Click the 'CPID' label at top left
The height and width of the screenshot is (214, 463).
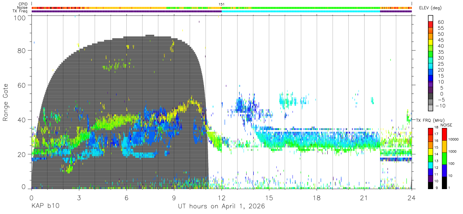[x=23, y=4]
